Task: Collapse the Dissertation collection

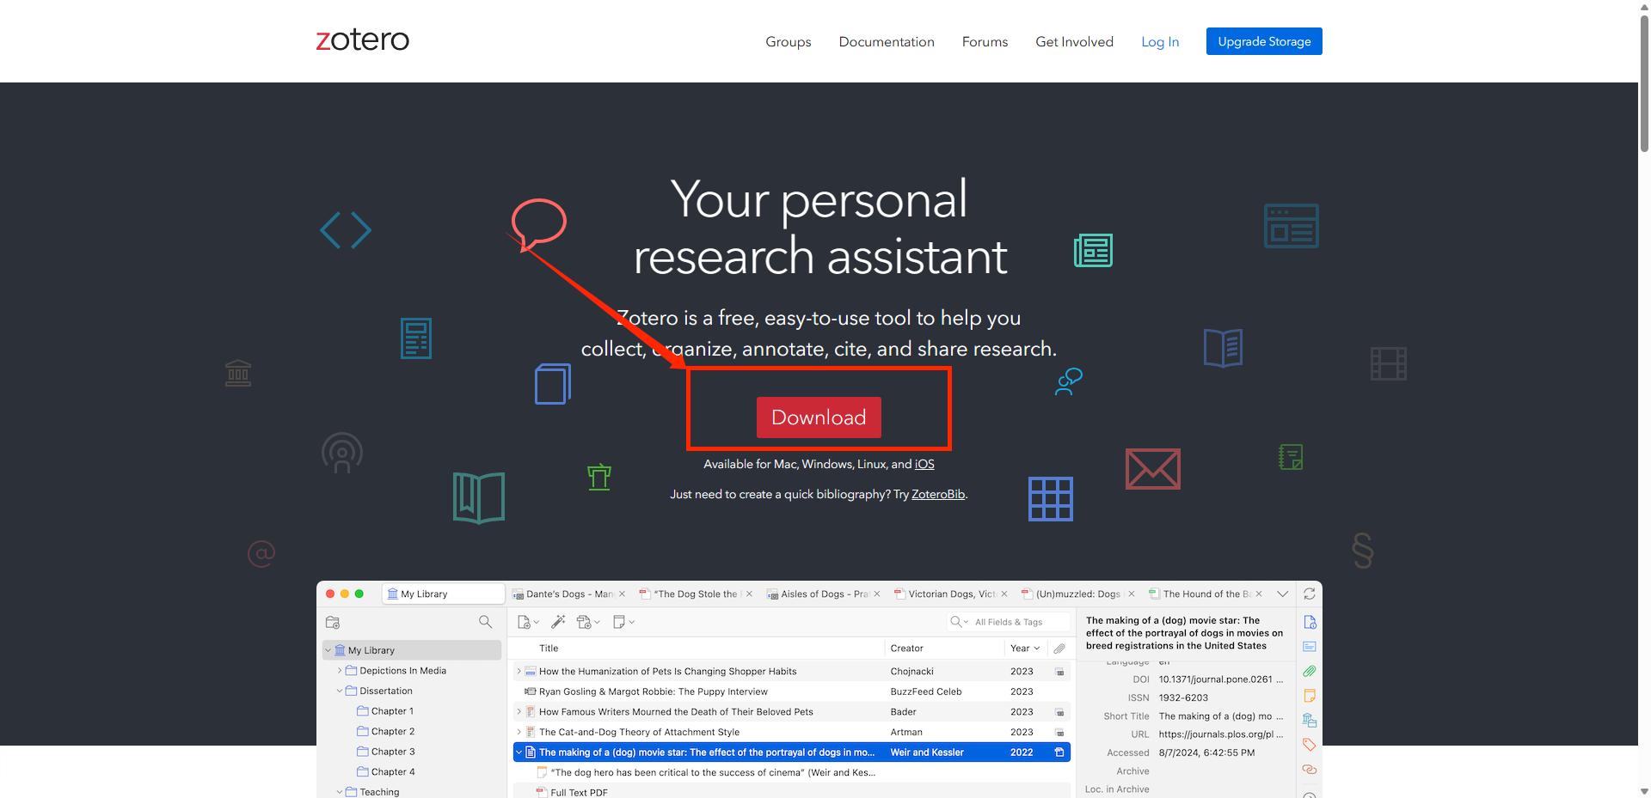Action: coord(340,691)
